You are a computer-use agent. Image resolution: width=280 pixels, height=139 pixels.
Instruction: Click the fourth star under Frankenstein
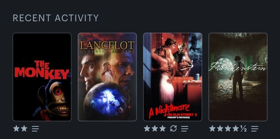click(235, 128)
